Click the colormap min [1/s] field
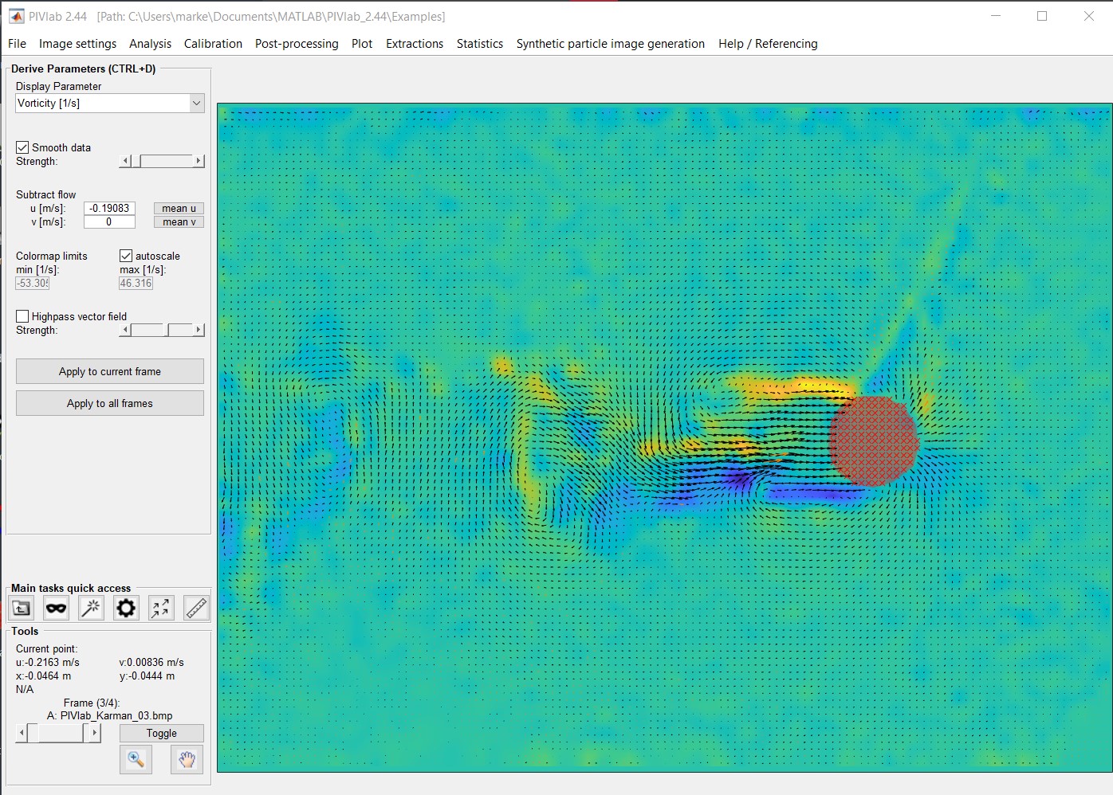The image size is (1113, 795). (x=33, y=283)
